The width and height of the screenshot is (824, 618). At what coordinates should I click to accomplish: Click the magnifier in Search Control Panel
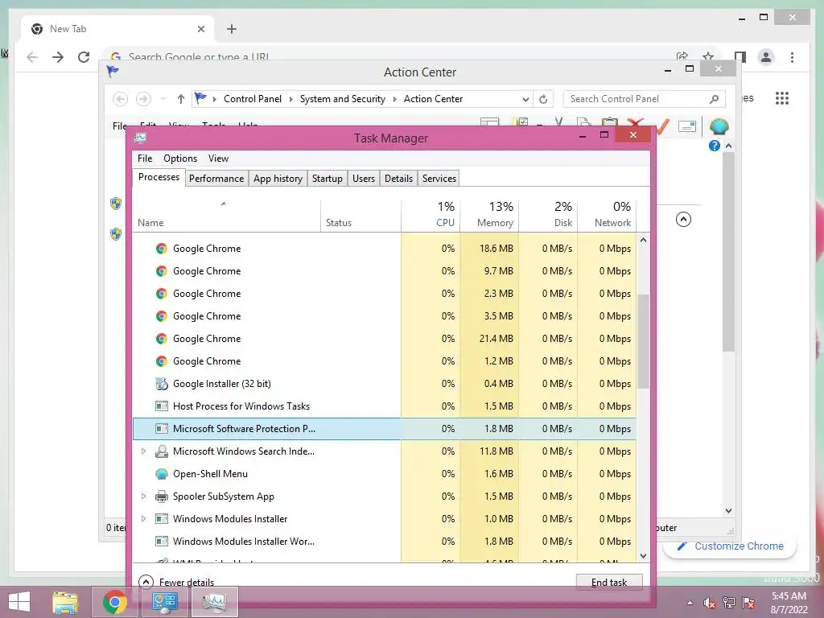(715, 99)
